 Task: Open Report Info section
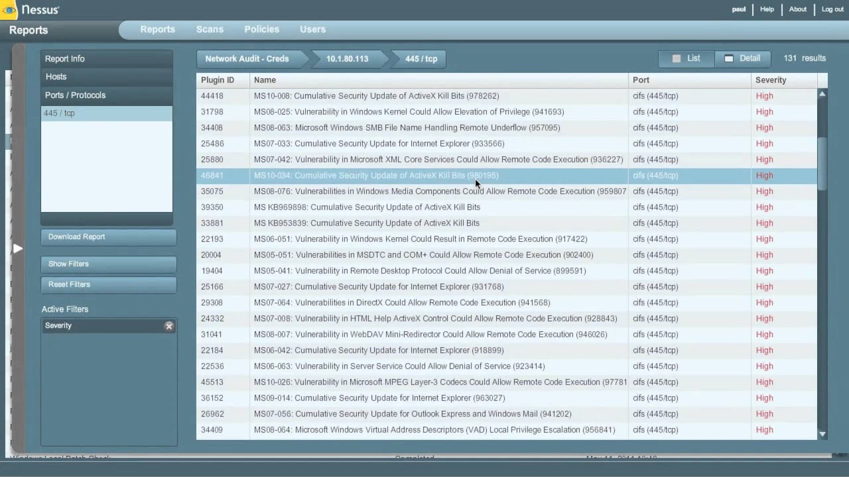point(107,59)
